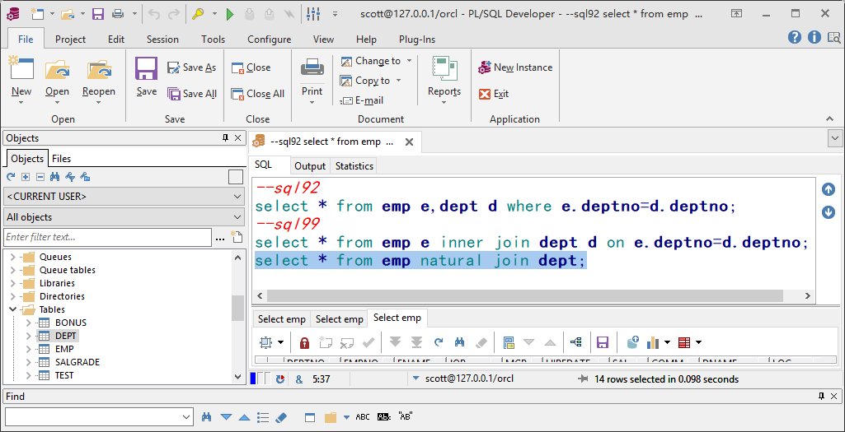Click the binoculars find icon in result toolbar
Viewport: 845px width, 432px height.
(460, 342)
